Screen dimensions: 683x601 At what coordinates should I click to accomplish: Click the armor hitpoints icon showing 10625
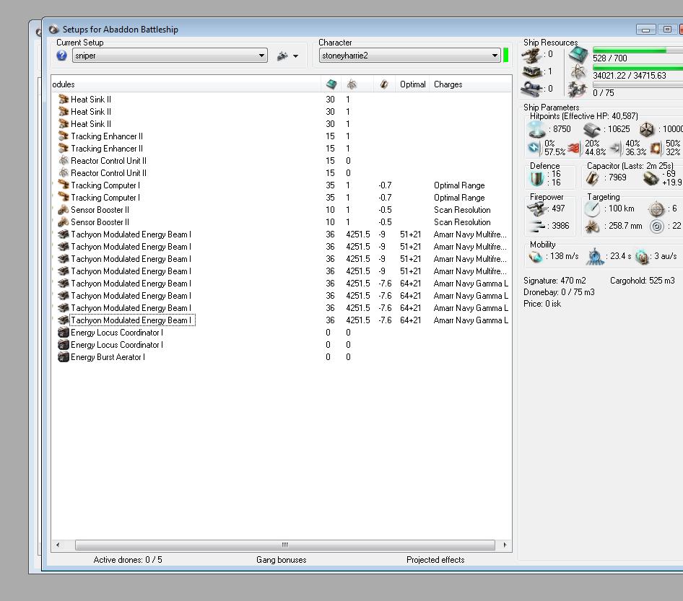click(x=591, y=130)
